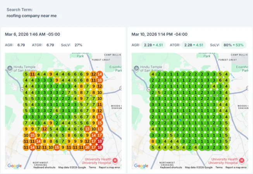This screenshot has height=174, width=253.
Task: Select the 6 rank marker on right map
Action: click(x=220, y=80)
